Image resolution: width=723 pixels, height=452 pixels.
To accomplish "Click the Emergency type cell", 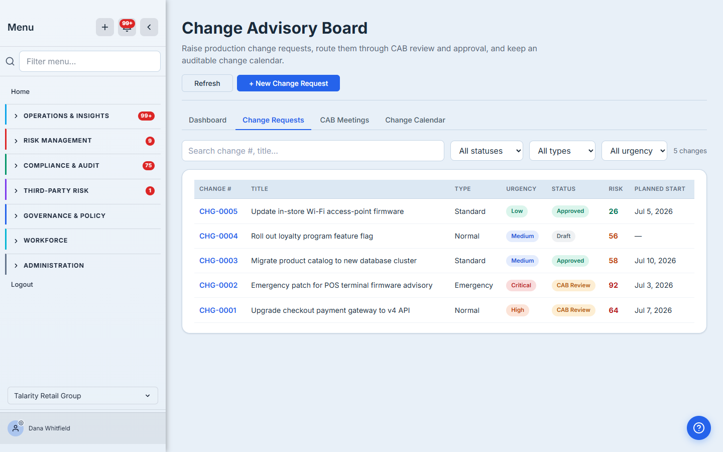I will [x=473, y=285].
